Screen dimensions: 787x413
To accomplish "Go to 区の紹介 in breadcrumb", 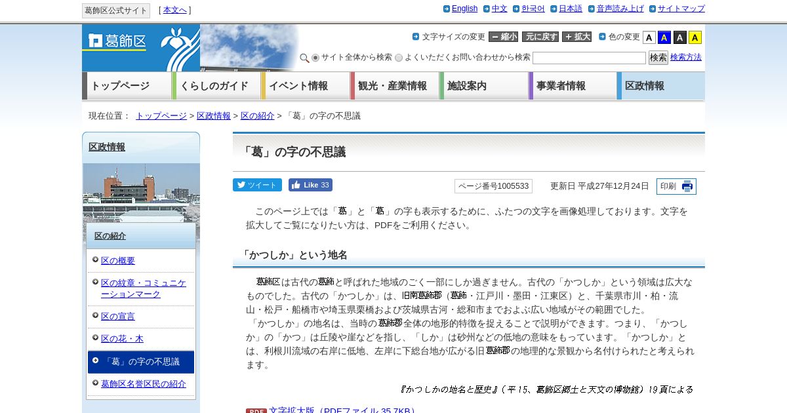I will (x=258, y=116).
